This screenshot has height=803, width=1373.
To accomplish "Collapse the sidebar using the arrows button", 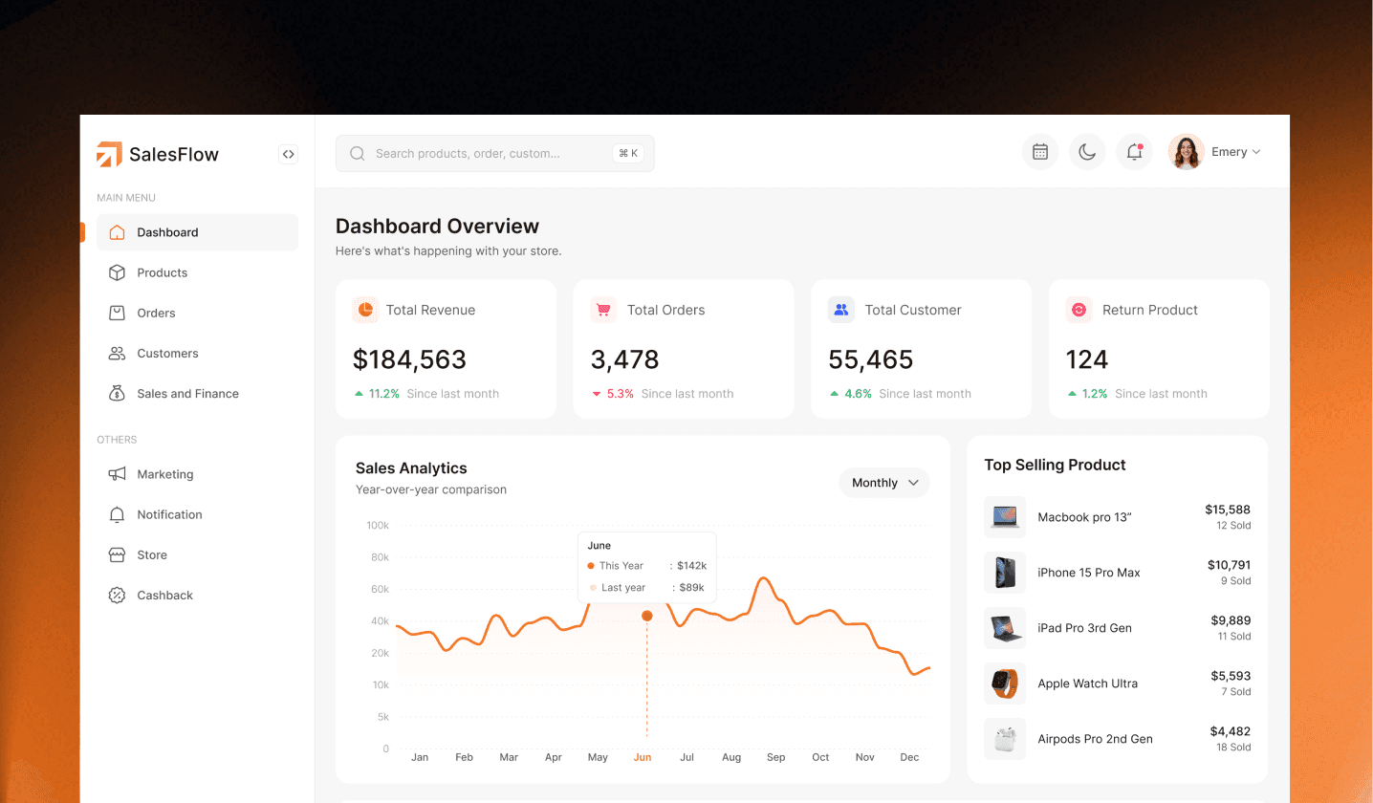I will (x=288, y=154).
